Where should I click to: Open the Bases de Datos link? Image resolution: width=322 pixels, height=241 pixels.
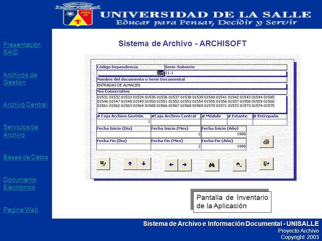pos(26,157)
